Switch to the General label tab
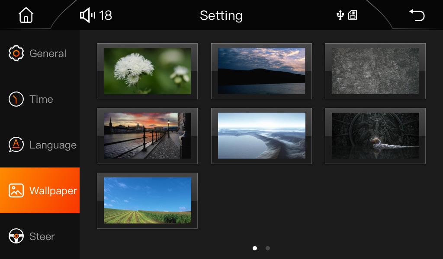The height and width of the screenshot is (259, 443). 48,54
